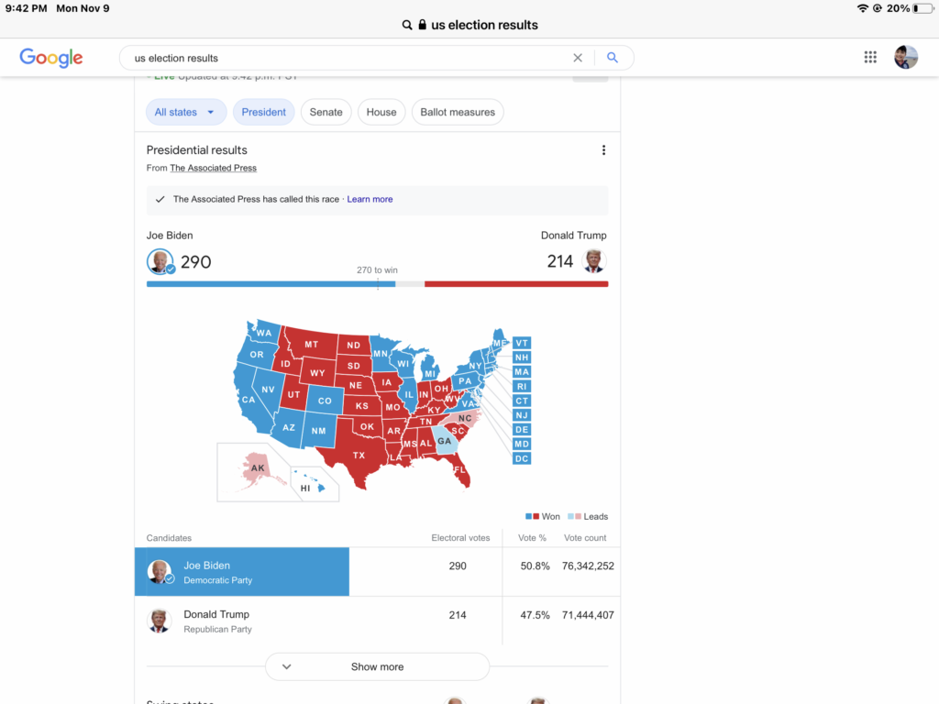Click the Georgia state on the map
The image size is (939, 704).
[445, 441]
